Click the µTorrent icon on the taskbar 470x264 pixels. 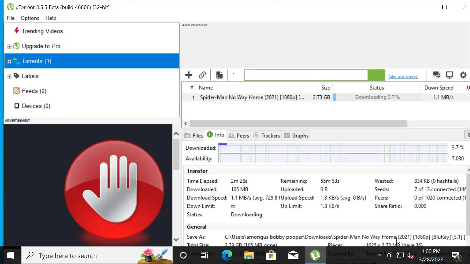coord(315,255)
